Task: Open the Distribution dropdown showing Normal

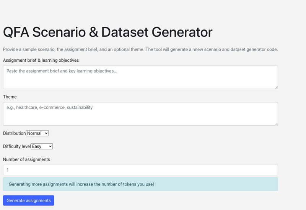Action: pyautogui.click(x=37, y=133)
